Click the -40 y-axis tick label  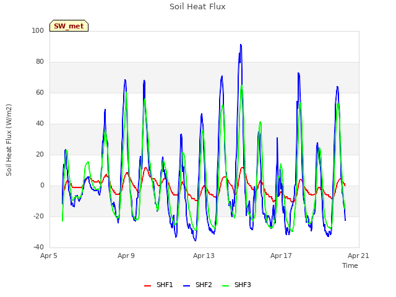(x=38, y=247)
